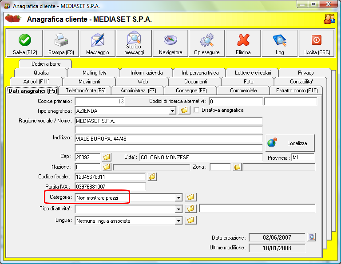Open the Contabilita' tab
The image size is (341, 264).
(x=301, y=82)
